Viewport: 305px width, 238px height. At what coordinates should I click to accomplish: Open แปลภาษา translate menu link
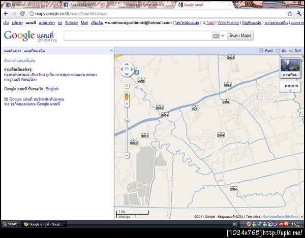47,23
